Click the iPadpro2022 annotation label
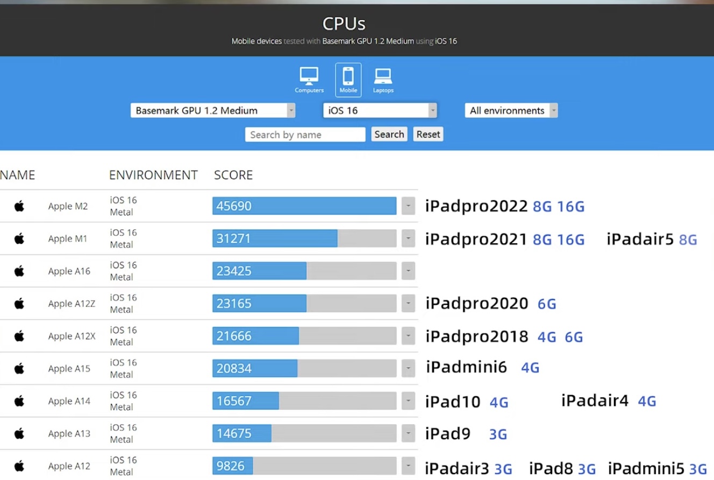Viewport: 714px width, 480px height. pos(476,207)
